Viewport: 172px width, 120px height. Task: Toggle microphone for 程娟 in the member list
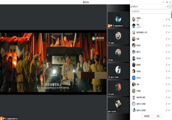(x=167, y=39)
